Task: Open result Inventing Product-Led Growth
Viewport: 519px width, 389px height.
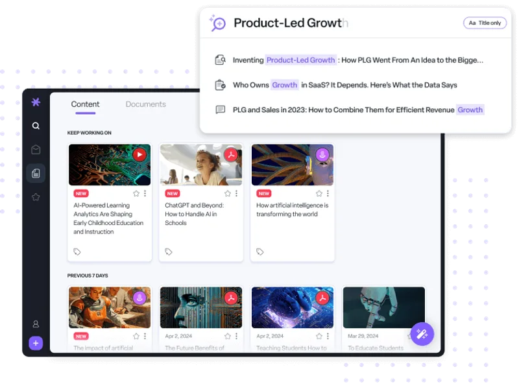Action: (x=358, y=60)
